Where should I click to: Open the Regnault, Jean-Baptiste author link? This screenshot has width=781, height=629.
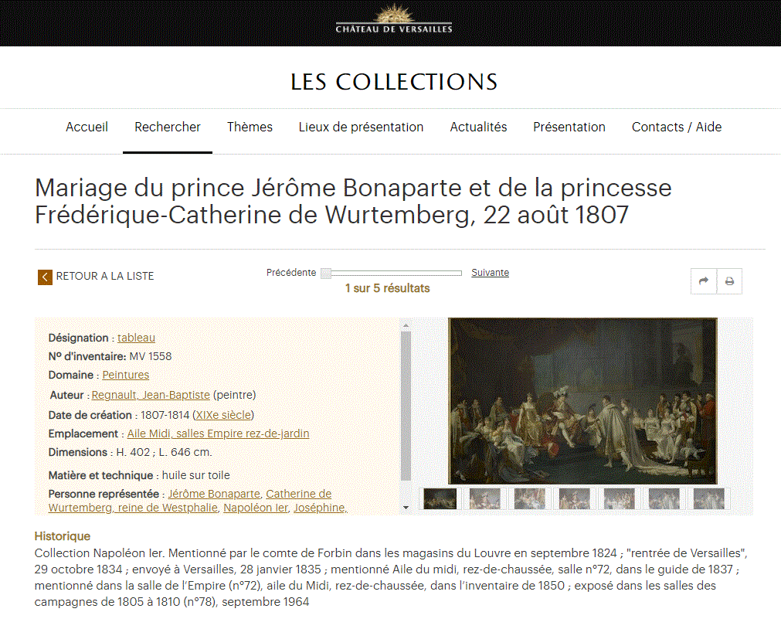click(151, 395)
